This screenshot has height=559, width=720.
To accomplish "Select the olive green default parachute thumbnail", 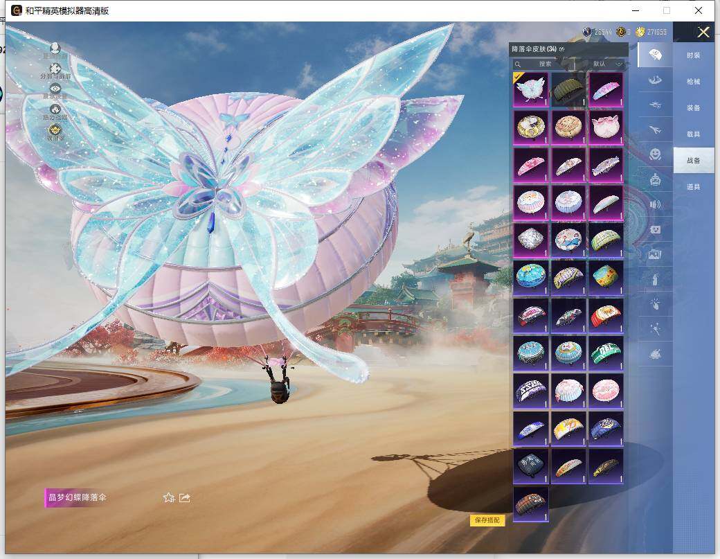I will click(568, 89).
